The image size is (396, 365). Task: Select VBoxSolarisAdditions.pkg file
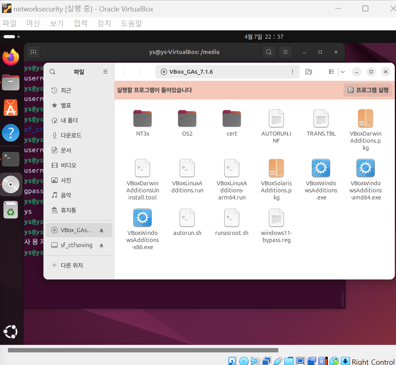click(x=276, y=179)
